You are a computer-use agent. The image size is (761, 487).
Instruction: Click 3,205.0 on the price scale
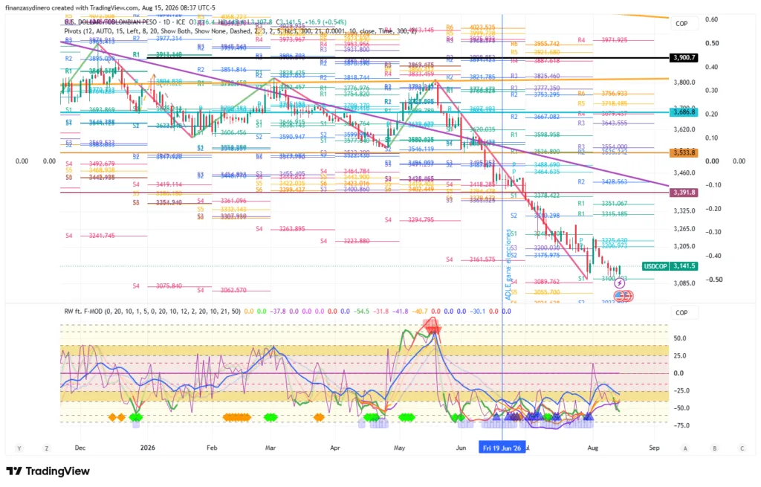click(x=684, y=246)
